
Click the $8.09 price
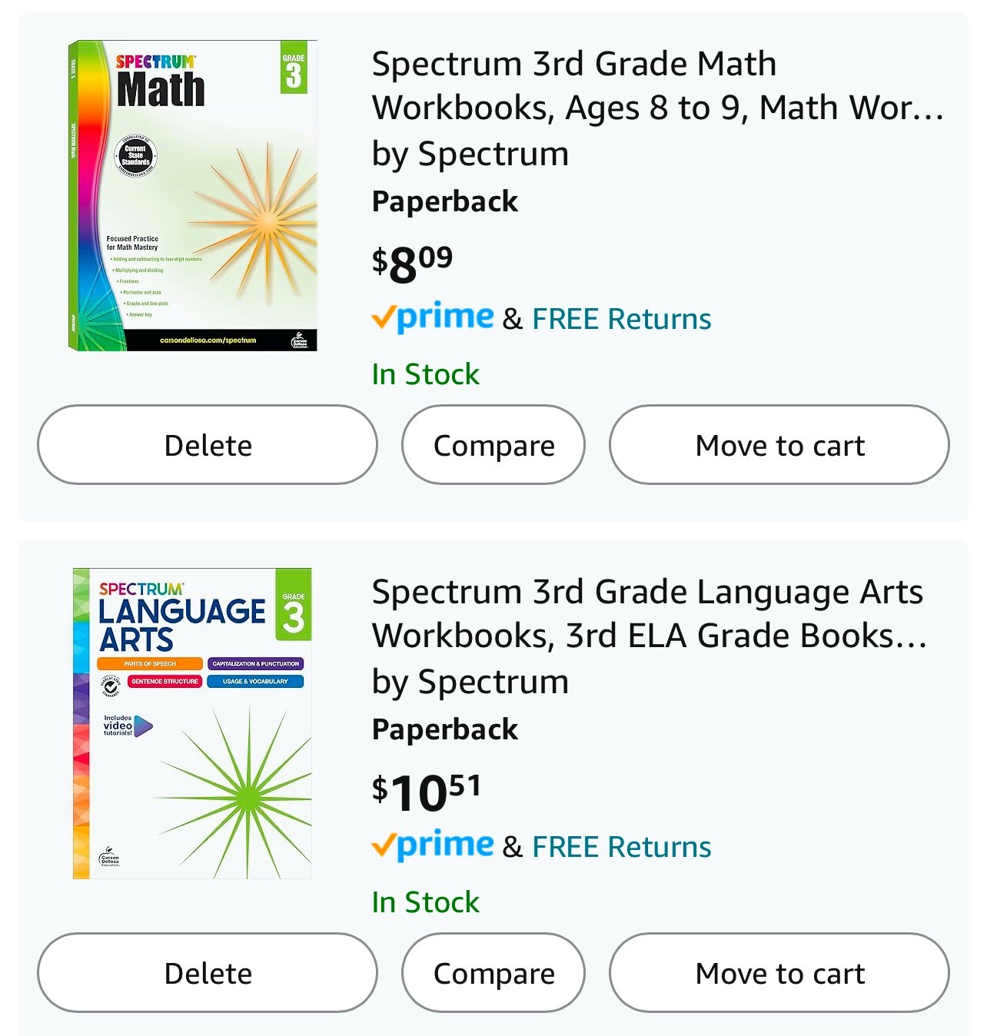[x=412, y=265]
